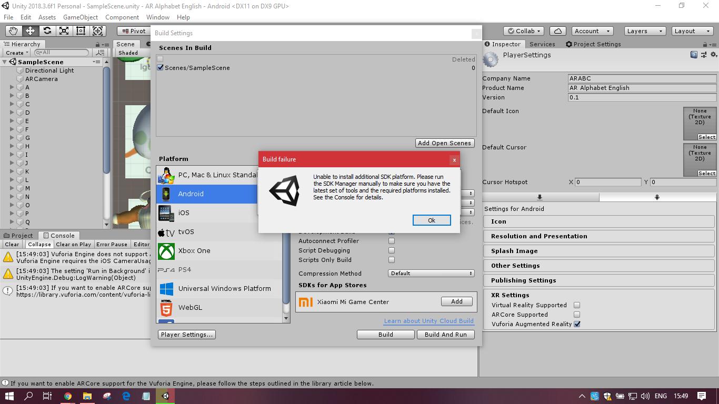Open File Explorer from the taskbar
This screenshot has width=719, height=404.
pos(87,396)
